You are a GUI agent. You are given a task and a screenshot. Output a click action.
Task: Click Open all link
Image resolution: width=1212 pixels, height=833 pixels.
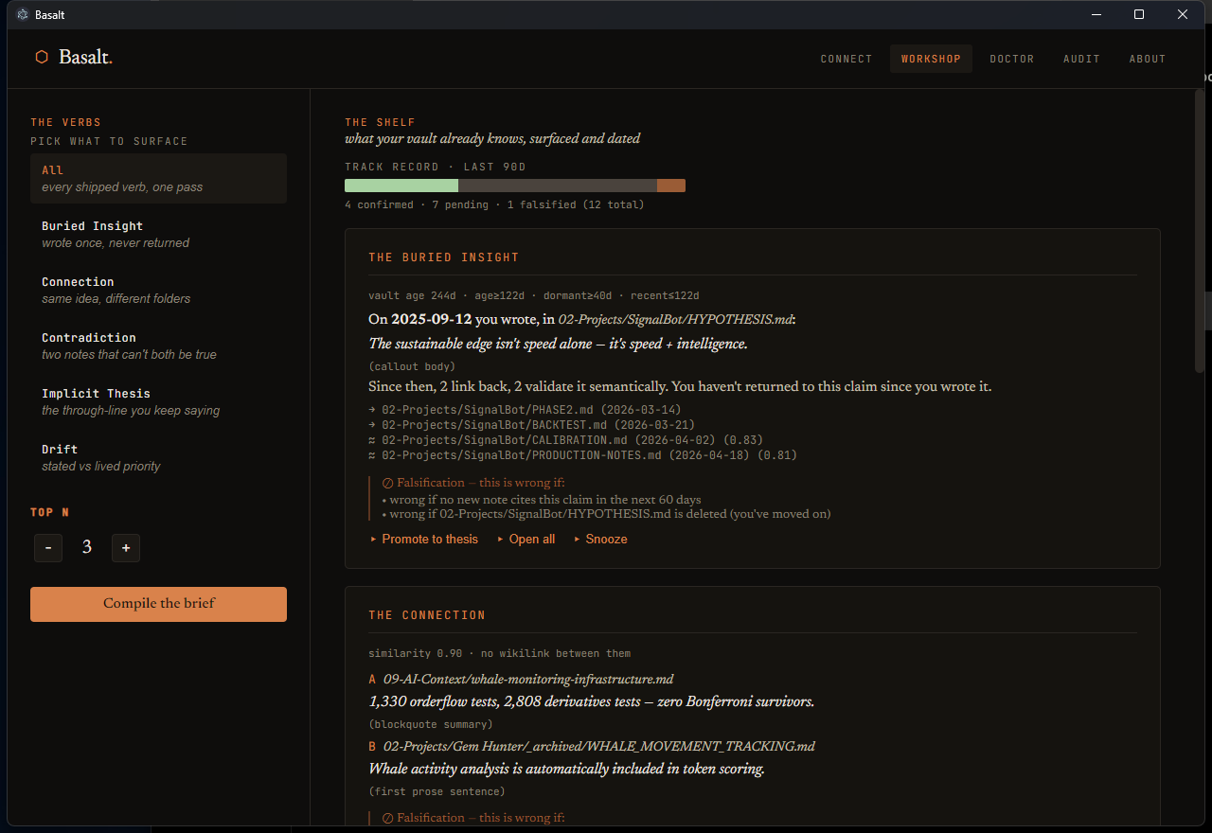click(526, 539)
